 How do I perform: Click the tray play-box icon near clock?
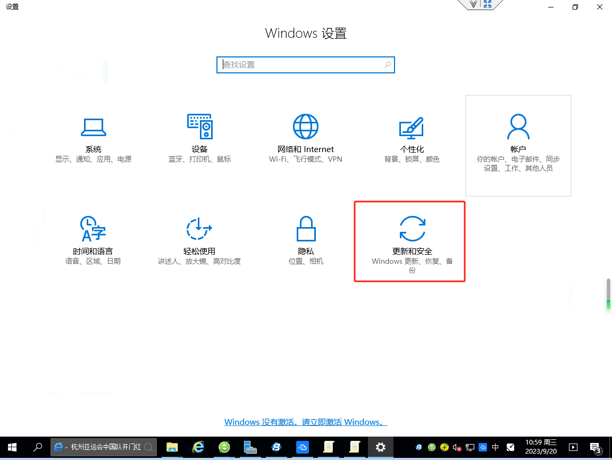[573, 448]
